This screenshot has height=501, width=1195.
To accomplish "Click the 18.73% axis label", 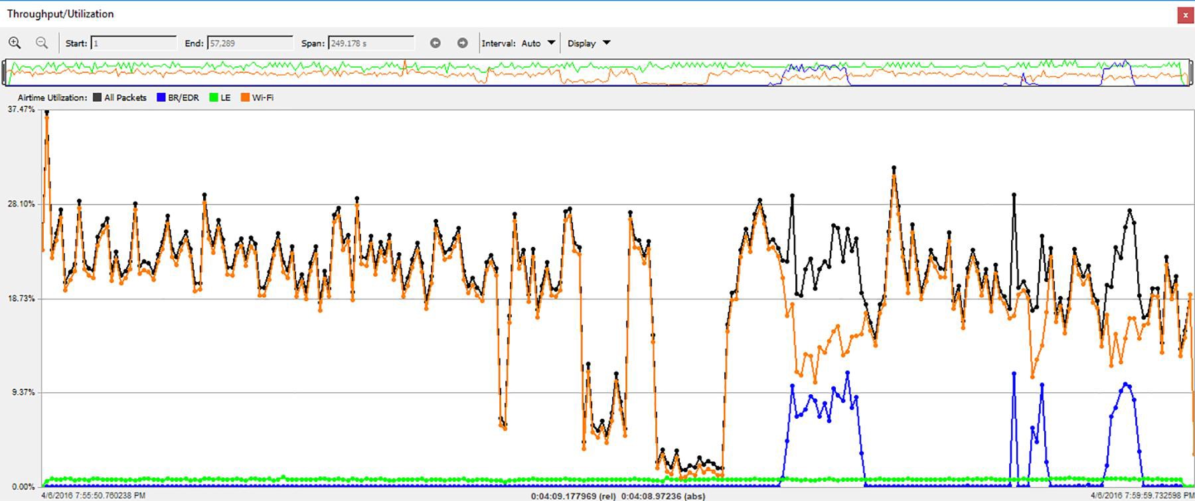I will point(21,299).
